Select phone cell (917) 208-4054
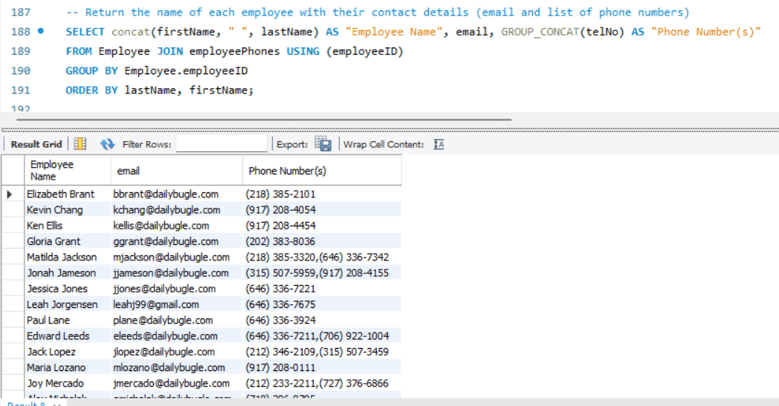 [322, 210]
